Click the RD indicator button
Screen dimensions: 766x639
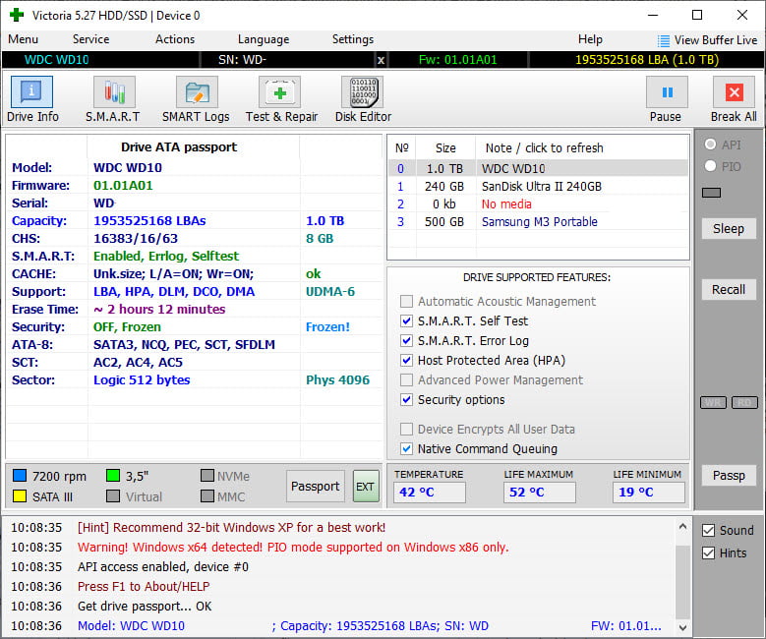pos(744,402)
